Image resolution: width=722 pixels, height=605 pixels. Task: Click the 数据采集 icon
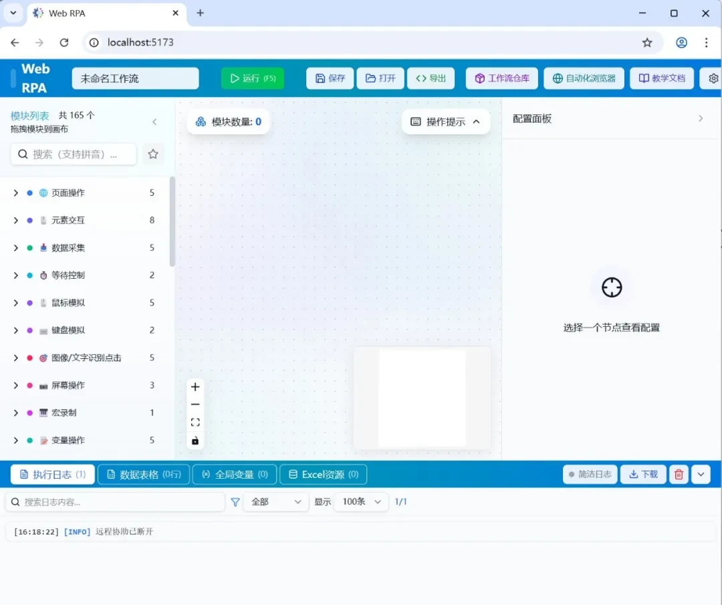43,248
